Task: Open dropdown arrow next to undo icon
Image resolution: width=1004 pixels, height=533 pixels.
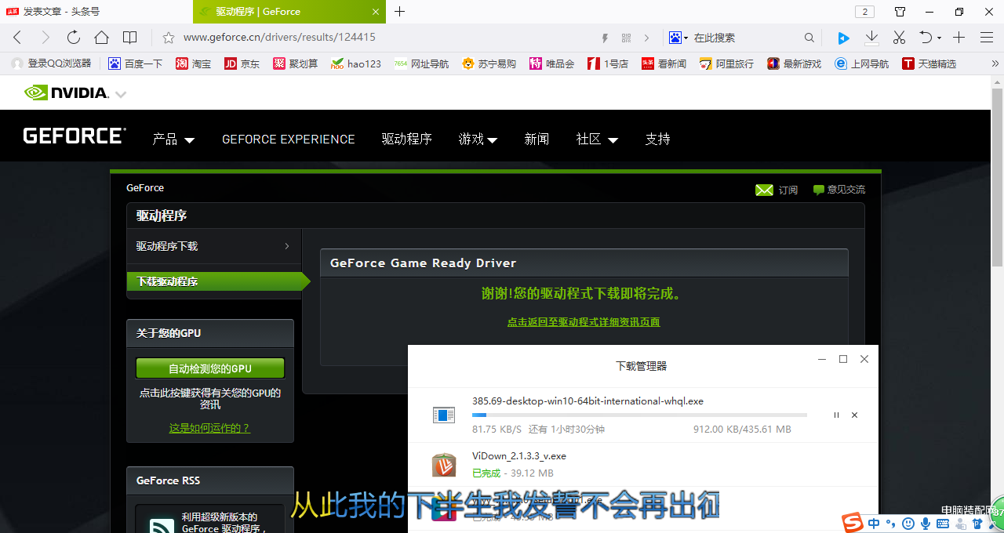Action: (x=939, y=38)
